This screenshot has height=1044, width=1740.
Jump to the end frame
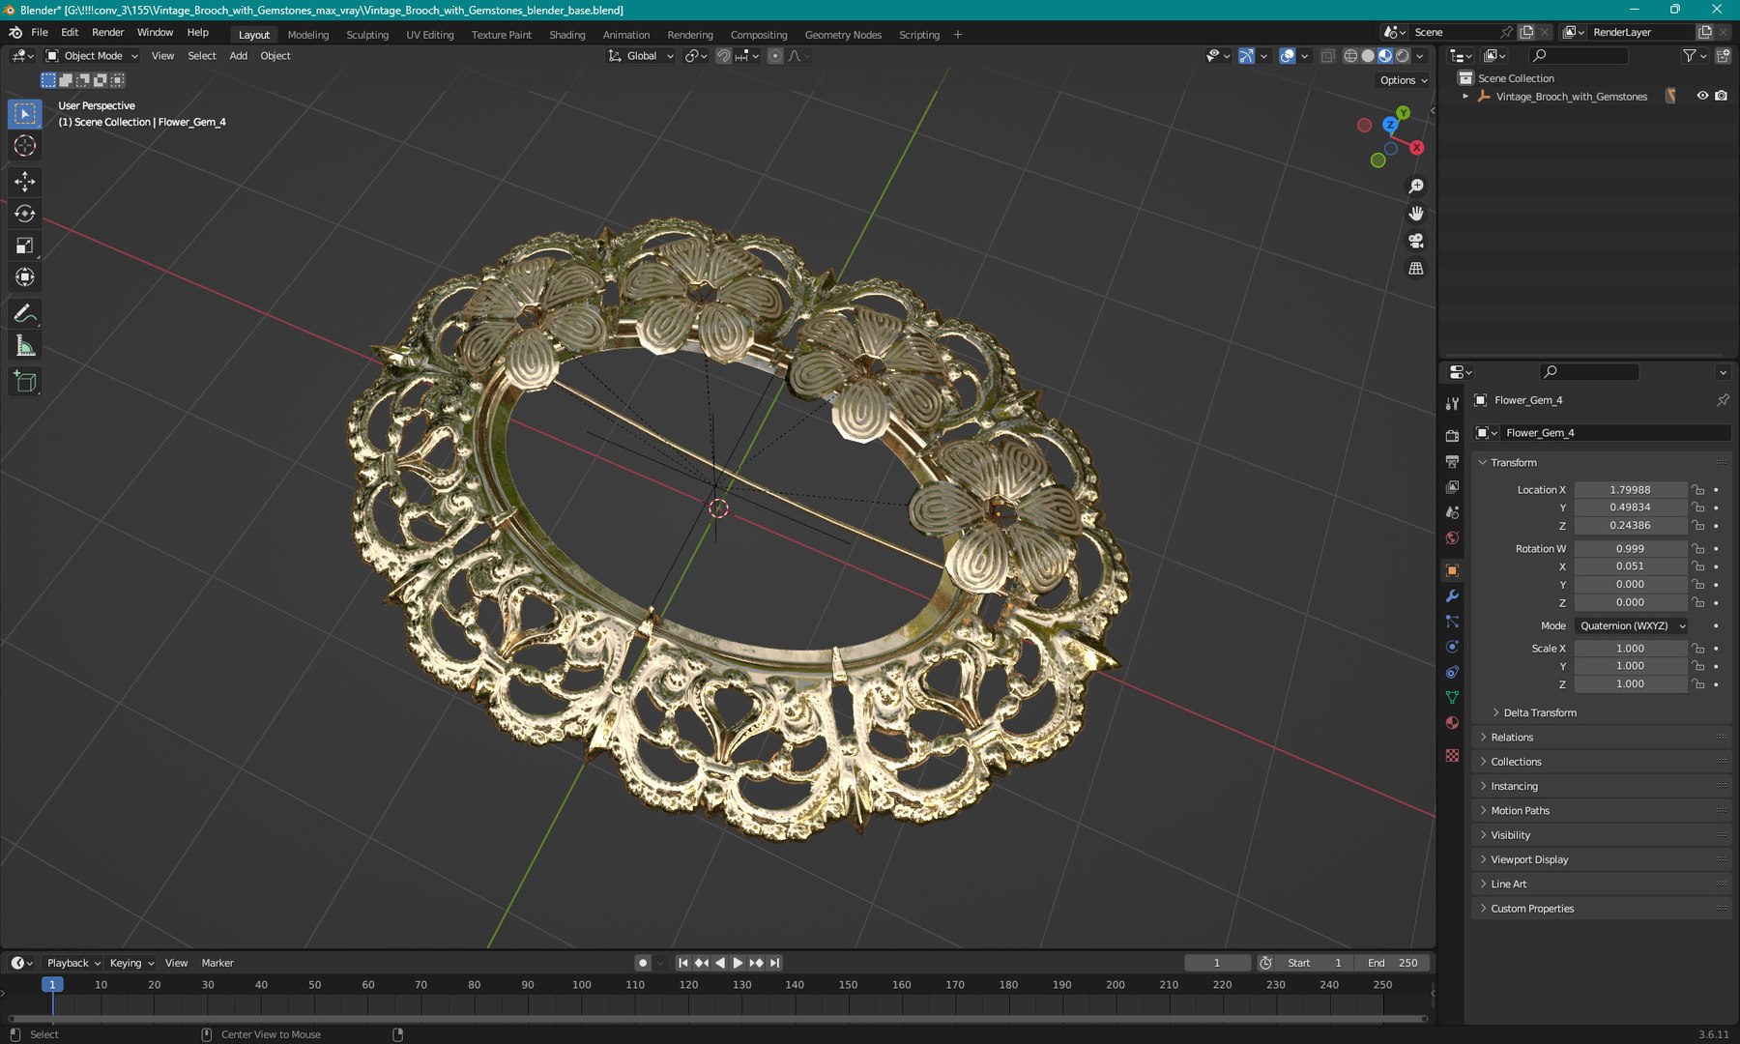775,963
